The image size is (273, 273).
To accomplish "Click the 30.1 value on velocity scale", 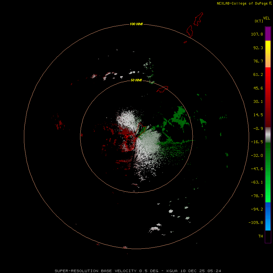I will [x=258, y=102].
